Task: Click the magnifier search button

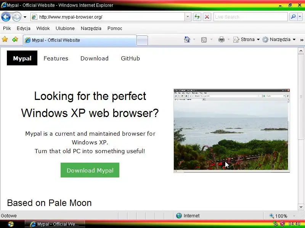Action: coord(293,17)
